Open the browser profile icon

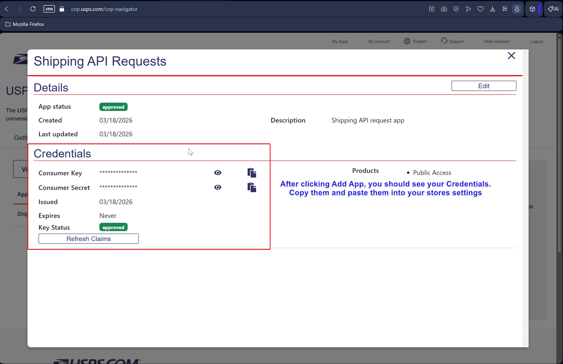(517, 9)
